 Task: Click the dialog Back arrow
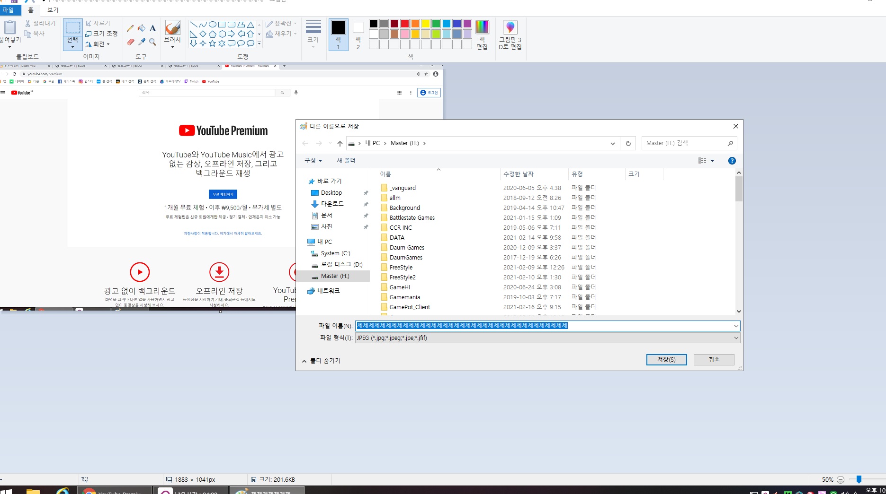click(x=305, y=143)
